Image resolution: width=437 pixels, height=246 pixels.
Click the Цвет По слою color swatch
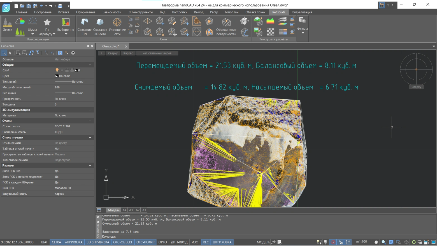click(x=57, y=76)
